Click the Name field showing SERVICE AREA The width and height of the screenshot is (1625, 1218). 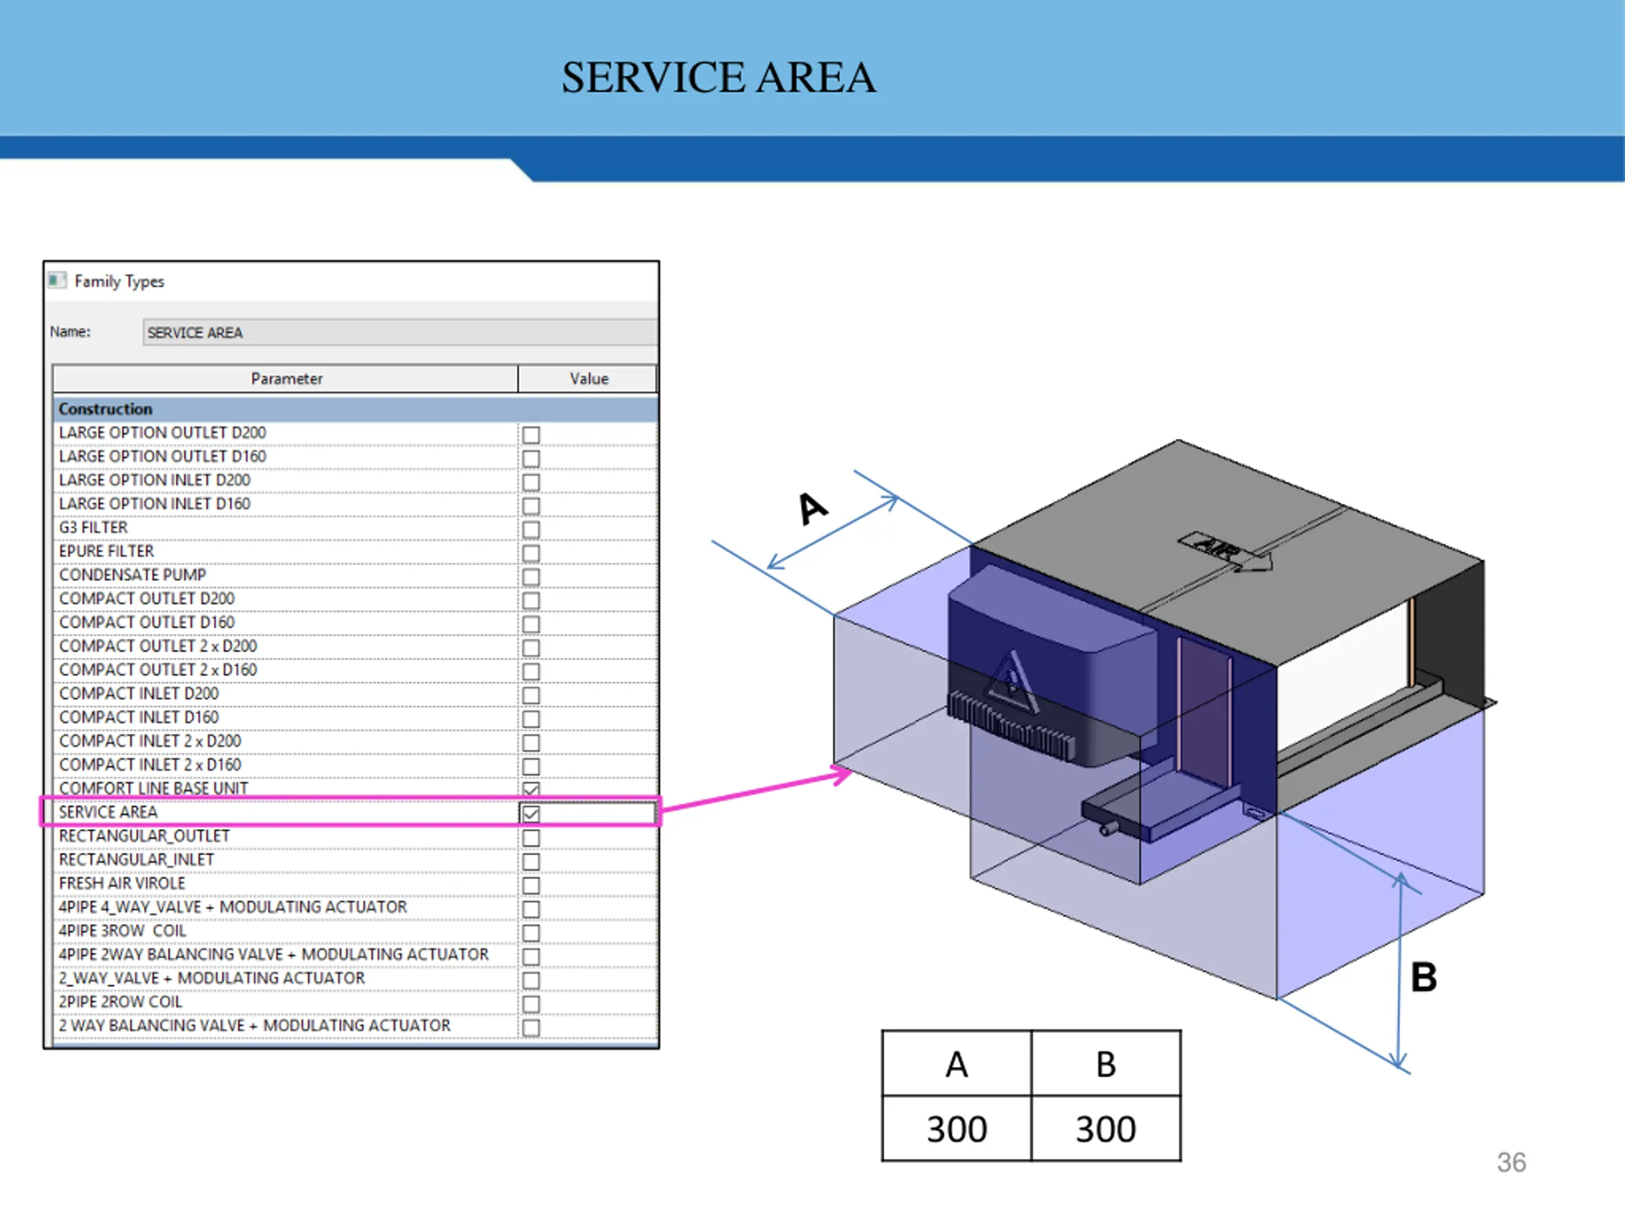point(401,332)
